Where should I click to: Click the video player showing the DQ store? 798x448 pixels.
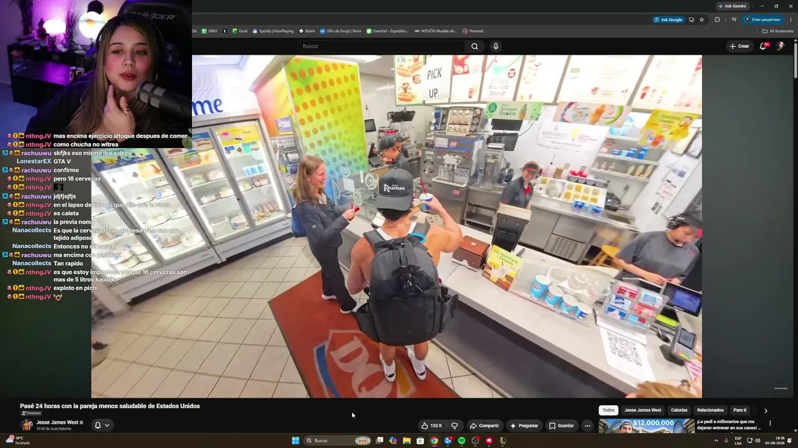tap(397, 226)
